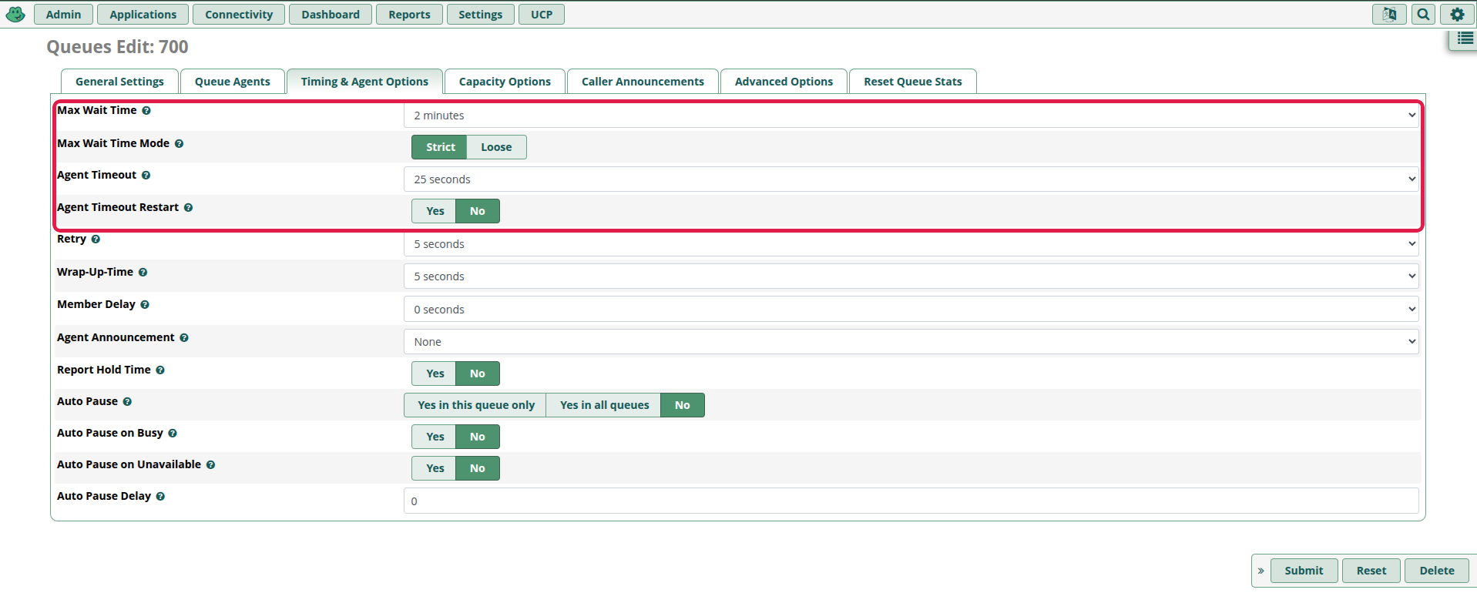
Task: Set Auto Pause on Unavailable to Yes
Action: pyautogui.click(x=435, y=468)
